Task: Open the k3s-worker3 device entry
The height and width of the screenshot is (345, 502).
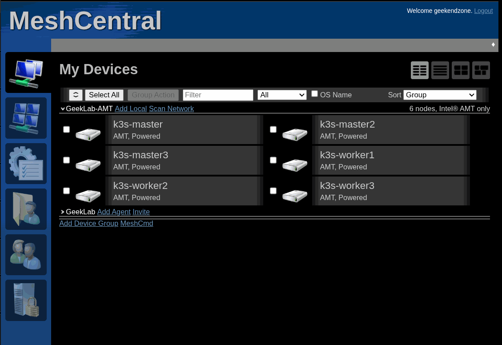Action: point(391,191)
